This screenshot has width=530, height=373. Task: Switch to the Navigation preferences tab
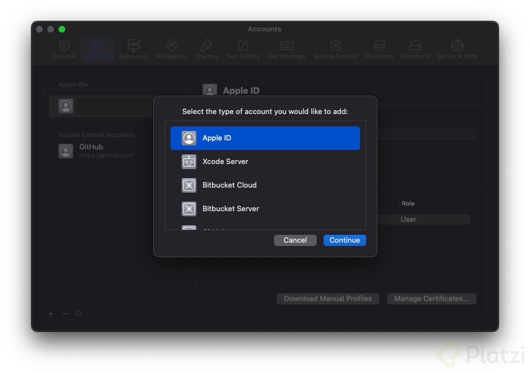click(171, 49)
